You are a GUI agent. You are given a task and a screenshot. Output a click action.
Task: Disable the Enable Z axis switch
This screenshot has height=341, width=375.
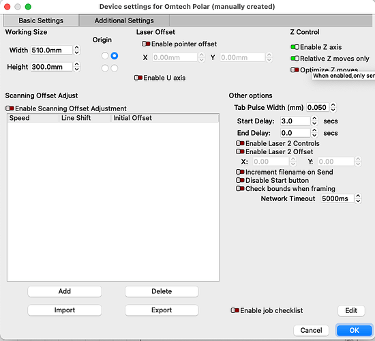[x=295, y=47]
